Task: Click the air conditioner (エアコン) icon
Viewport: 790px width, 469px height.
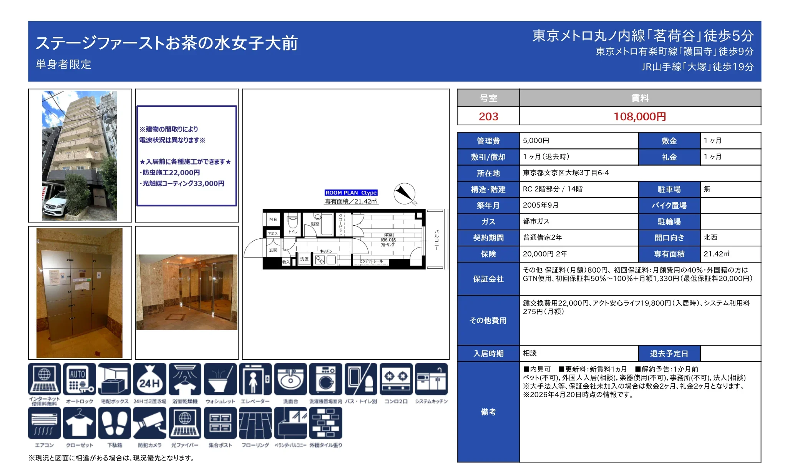Action: click(44, 423)
